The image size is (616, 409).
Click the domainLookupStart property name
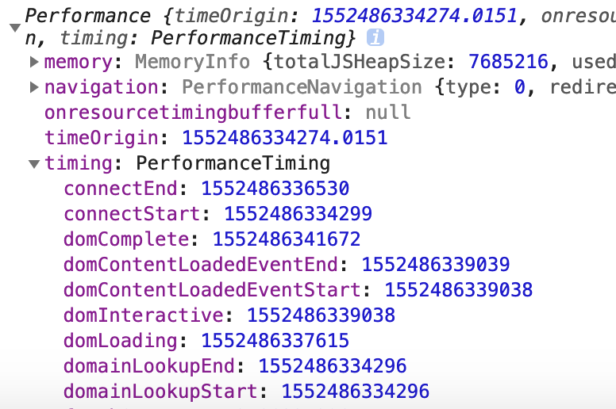pos(160,392)
